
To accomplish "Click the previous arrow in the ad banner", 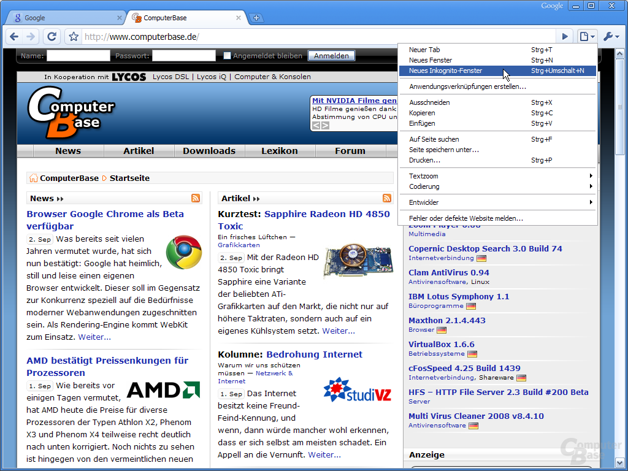I will [316, 125].
